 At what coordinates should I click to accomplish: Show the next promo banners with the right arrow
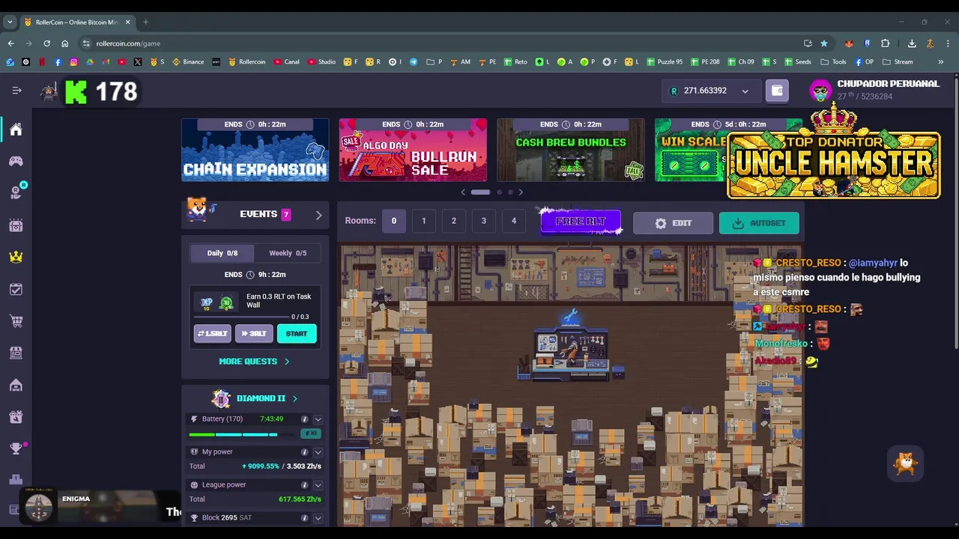pyautogui.click(x=521, y=192)
